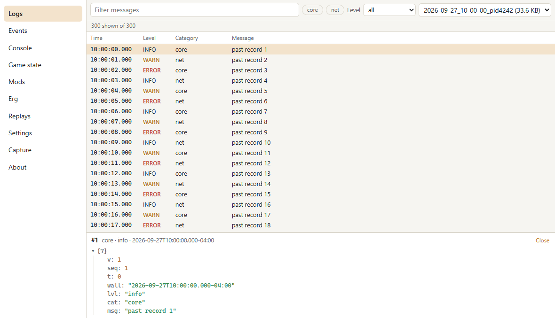Select the row 'past record 18'
The height and width of the screenshot is (318, 555).
tap(321, 225)
